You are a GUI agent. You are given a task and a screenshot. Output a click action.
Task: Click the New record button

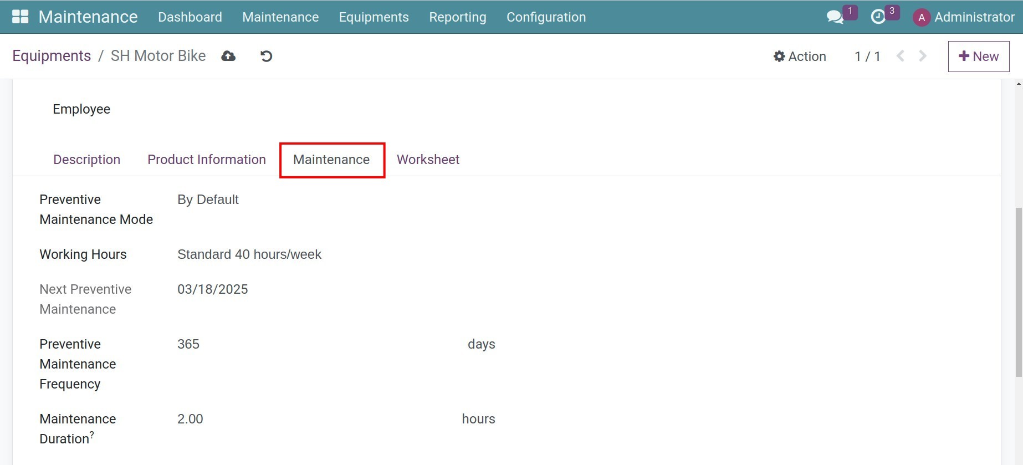pos(979,57)
